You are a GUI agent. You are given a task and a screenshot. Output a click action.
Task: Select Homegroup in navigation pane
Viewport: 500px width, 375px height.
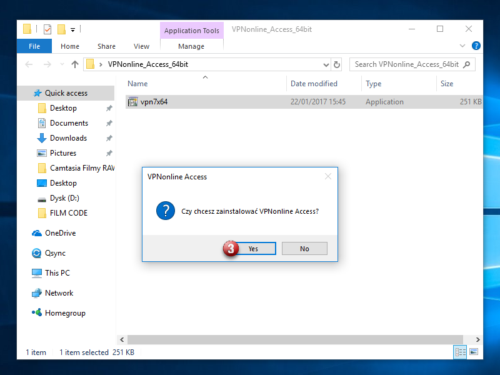[x=65, y=313]
